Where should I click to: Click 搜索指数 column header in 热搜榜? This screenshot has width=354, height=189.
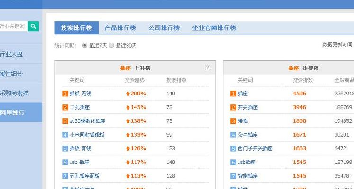tap(303, 80)
